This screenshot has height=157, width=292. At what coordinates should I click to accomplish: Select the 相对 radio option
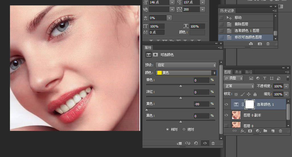pos(167,129)
